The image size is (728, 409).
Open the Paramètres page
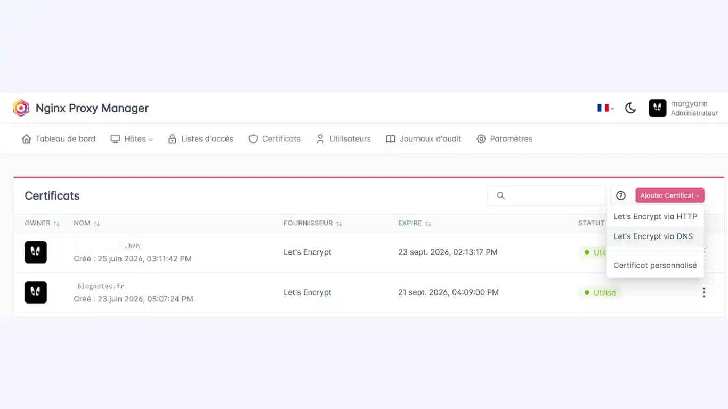pyautogui.click(x=504, y=139)
